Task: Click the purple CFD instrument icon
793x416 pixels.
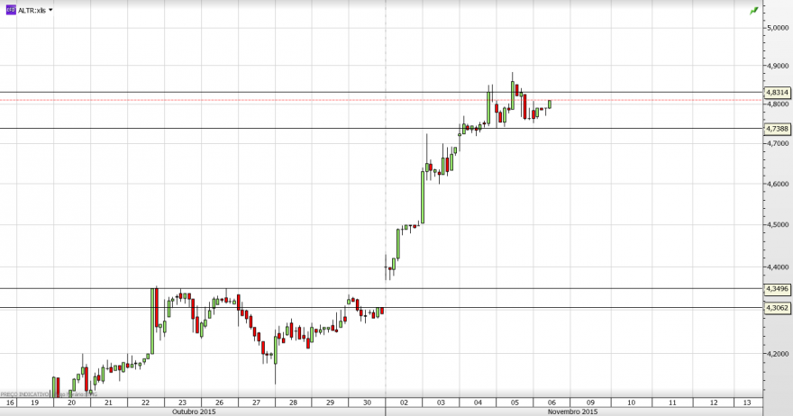Action: 11,10
